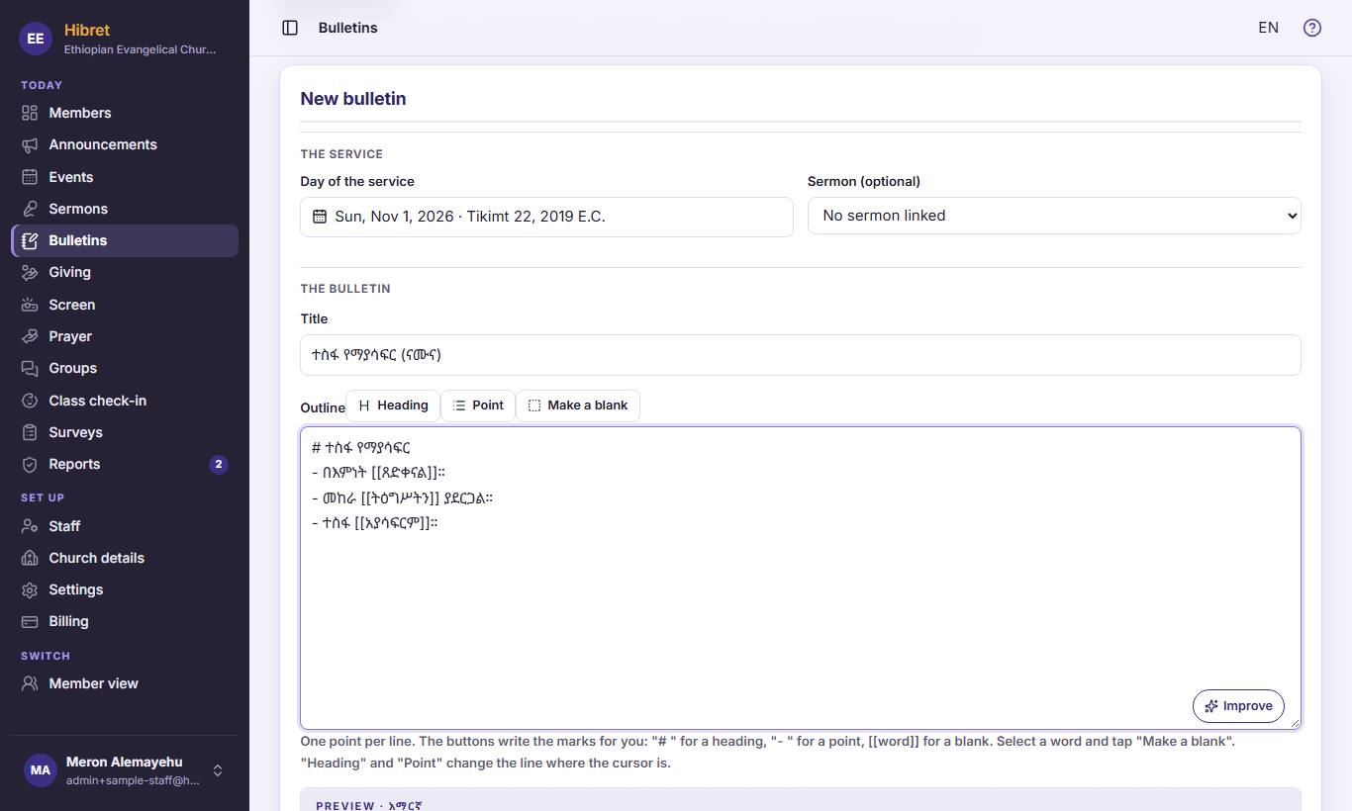Switch language via the EN selector
This screenshot has width=1352, height=811.
(x=1268, y=28)
